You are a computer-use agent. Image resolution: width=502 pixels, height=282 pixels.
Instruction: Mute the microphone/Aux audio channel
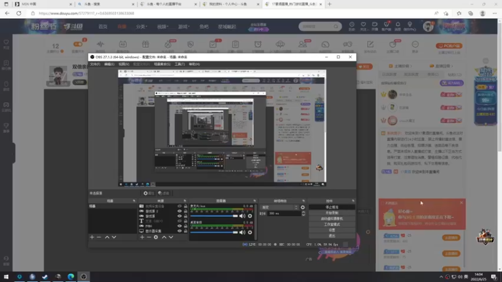(242, 216)
